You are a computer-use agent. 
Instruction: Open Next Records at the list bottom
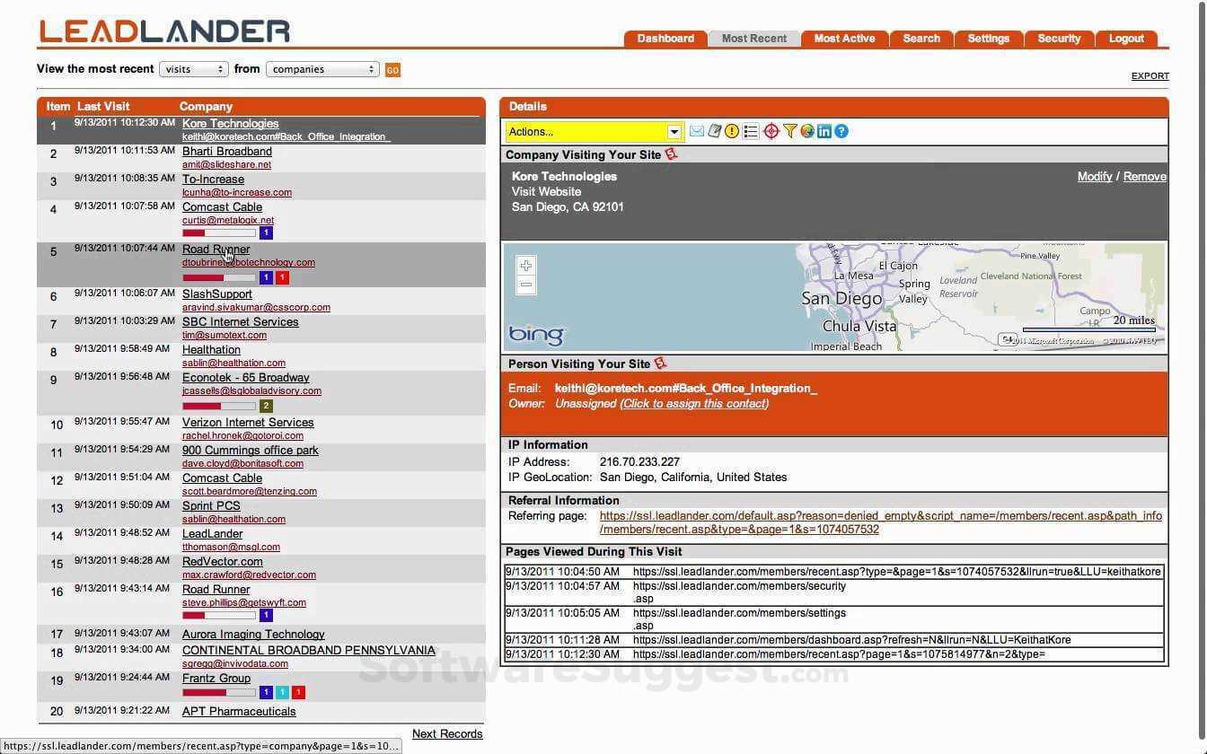click(447, 733)
